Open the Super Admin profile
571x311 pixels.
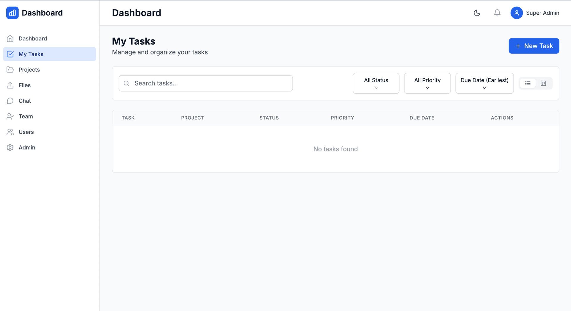tap(535, 13)
